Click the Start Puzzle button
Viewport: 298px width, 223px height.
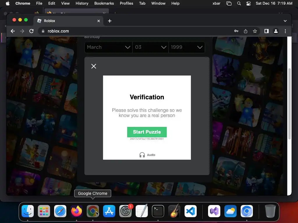pyautogui.click(x=147, y=132)
